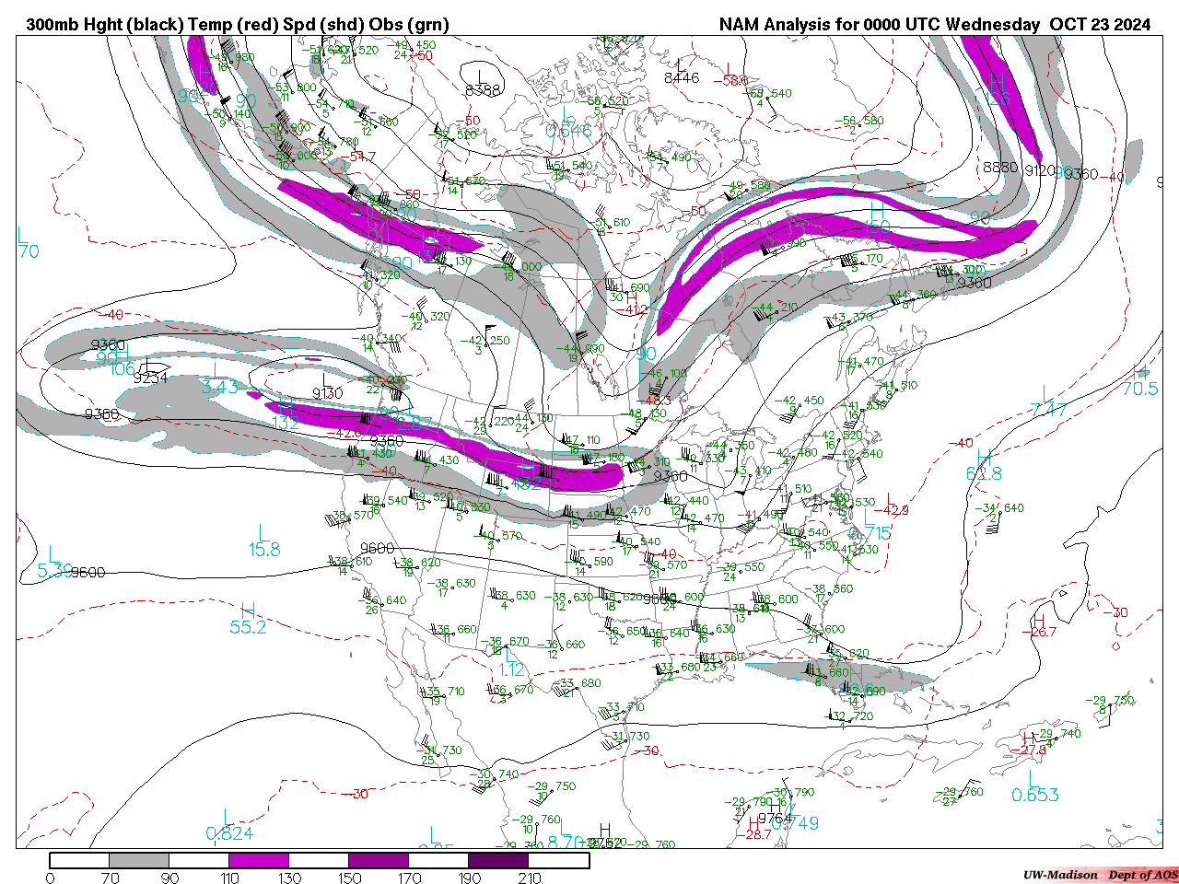1179x884 pixels.
Task: Select the black L marker above 8388
Action: click(480, 76)
